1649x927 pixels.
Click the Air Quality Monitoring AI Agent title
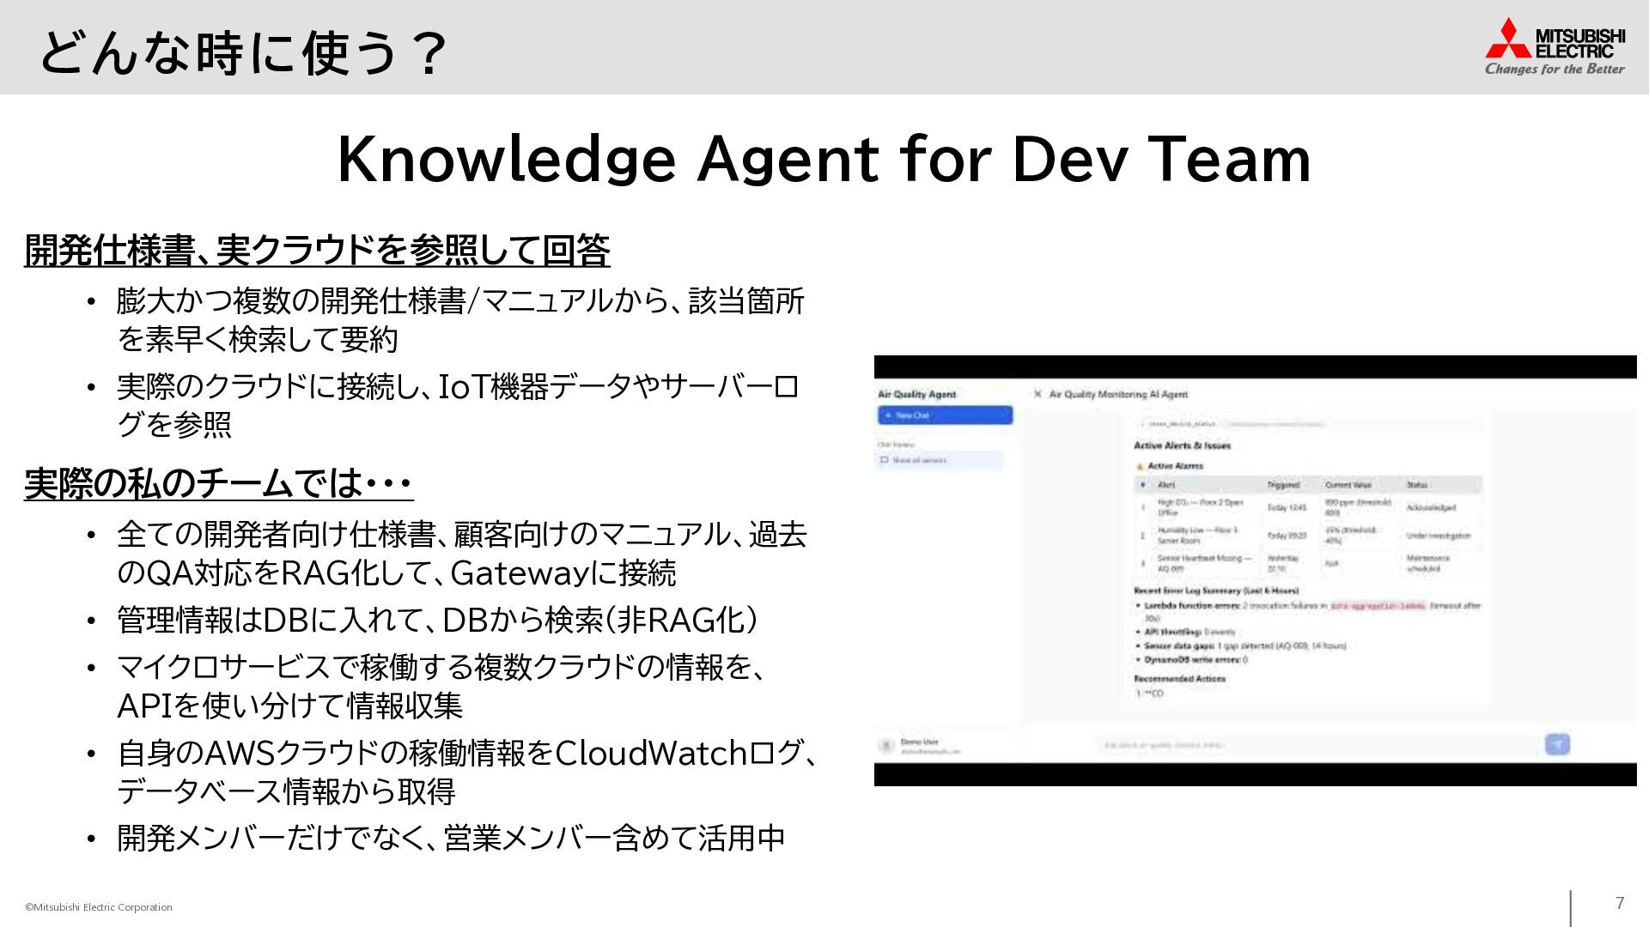click(x=1117, y=394)
